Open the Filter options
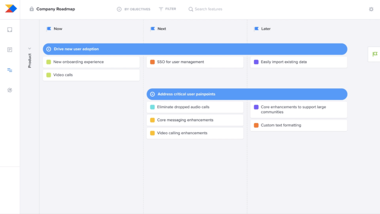The width and height of the screenshot is (380, 214). coord(167,9)
